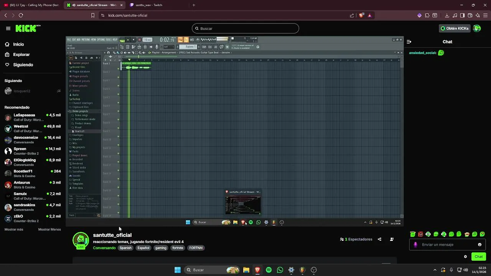The height and width of the screenshot is (276, 491).
Task: Open chat settings gear
Action: click(465, 256)
